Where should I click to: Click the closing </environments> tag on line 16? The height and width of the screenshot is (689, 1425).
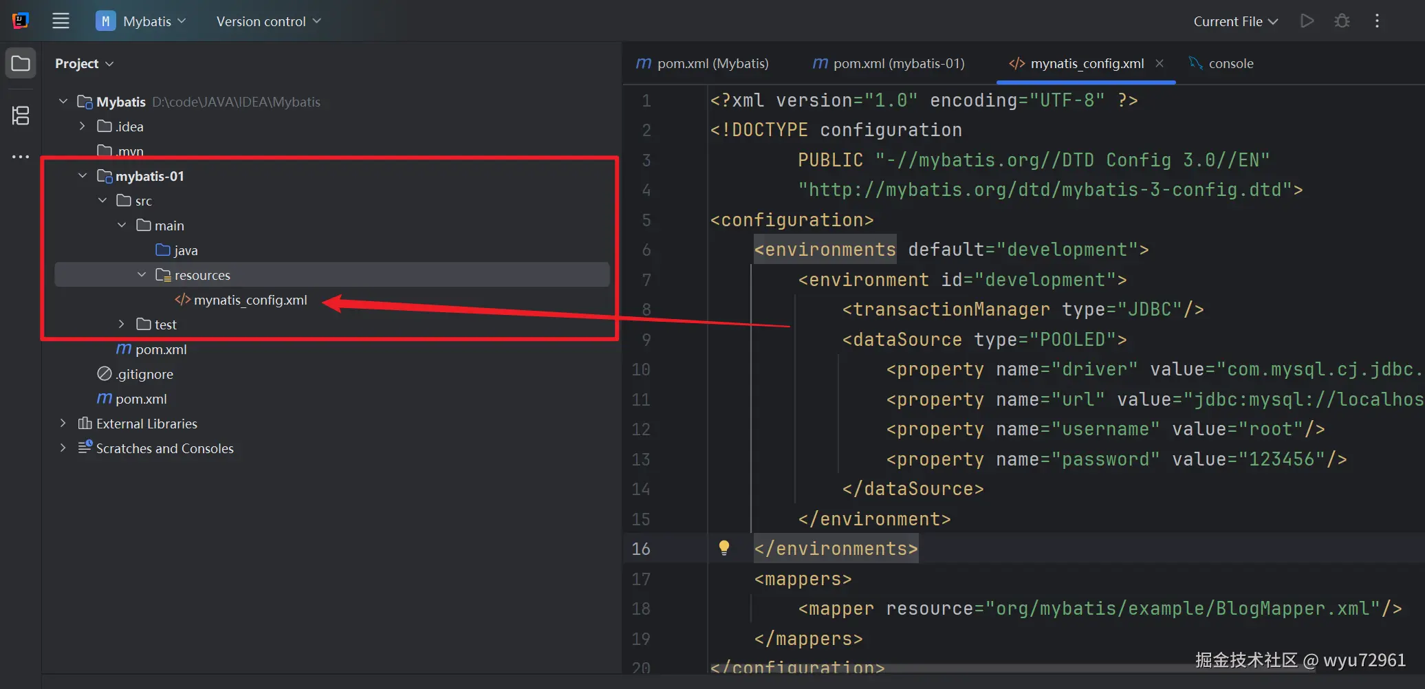click(836, 549)
